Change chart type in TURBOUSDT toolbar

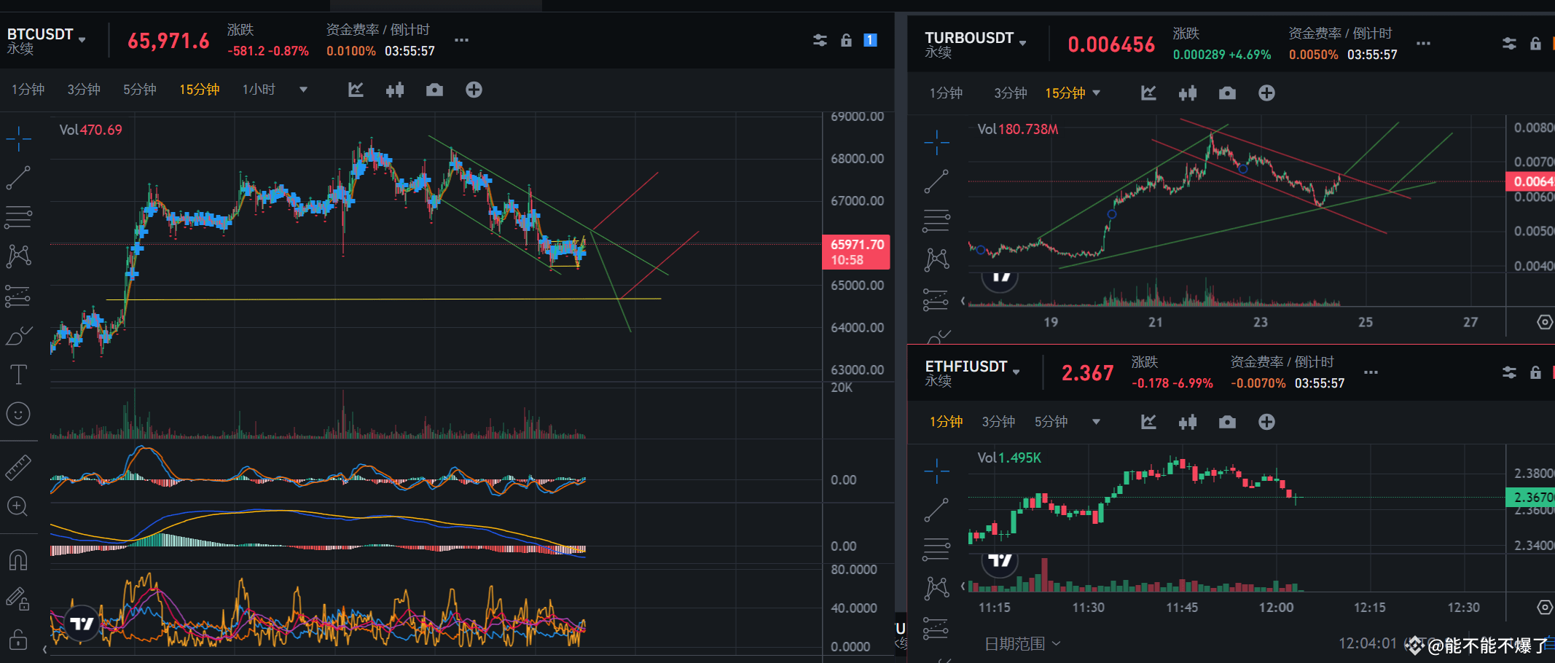point(1188,93)
